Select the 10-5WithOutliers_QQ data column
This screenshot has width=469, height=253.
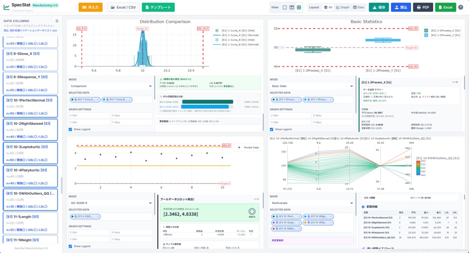point(30,200)
